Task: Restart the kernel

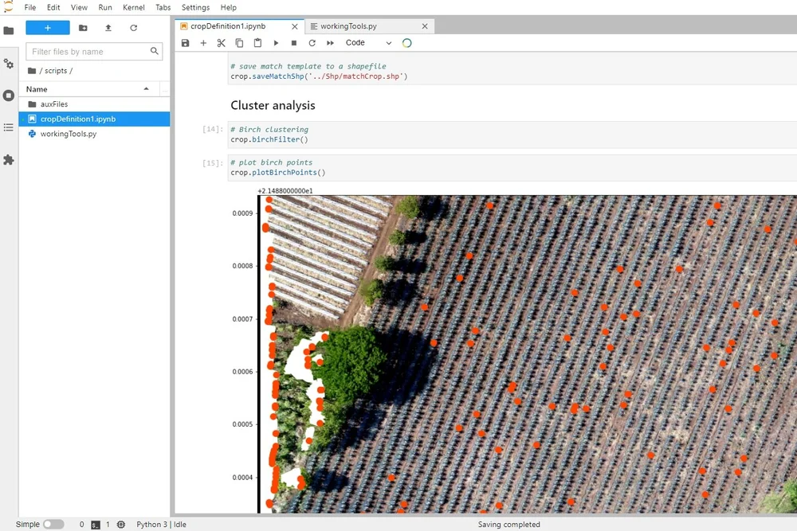Action: tap(312, 42)
